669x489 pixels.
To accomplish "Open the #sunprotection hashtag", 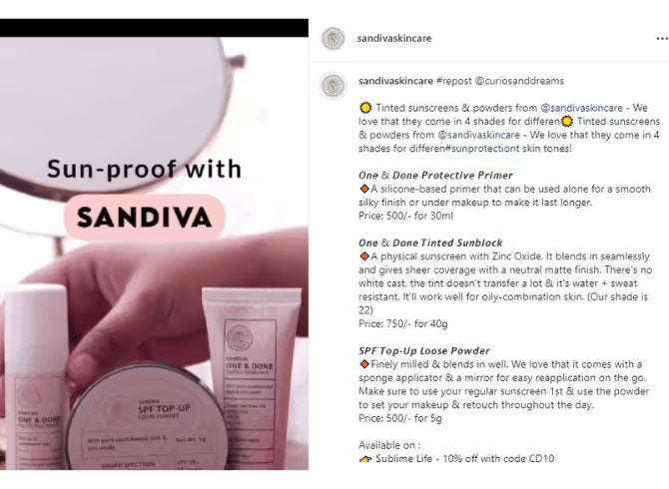I will tap(480, 149).
